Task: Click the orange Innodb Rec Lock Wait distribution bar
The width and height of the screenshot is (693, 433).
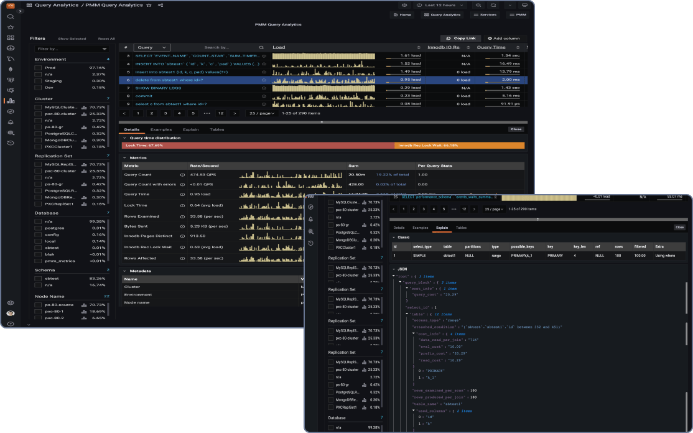Action: pos(460,146)
